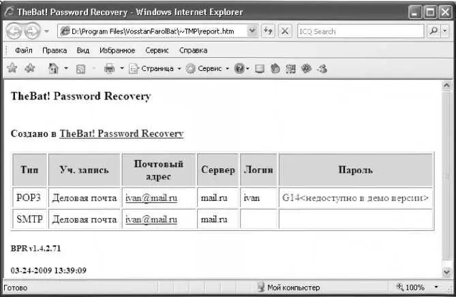Go back with the Back arrow button
Image resolution: width=456 pixels, height=297 pixels.
pos(14,31)
